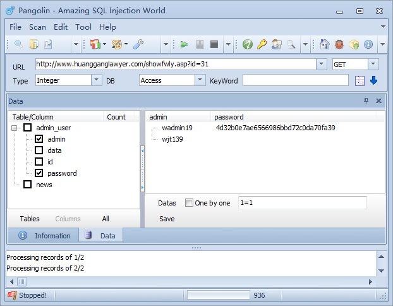Click the Datas button
The image size is (393, 306).
(167, 203)
